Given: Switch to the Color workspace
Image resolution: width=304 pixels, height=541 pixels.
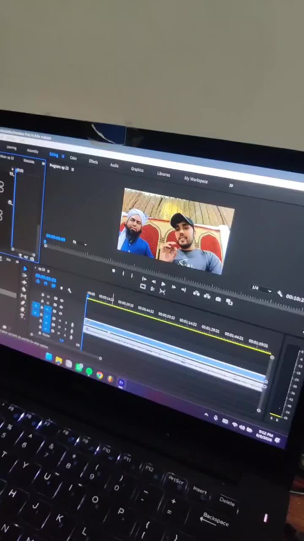Looking at the screenshot, I should 73,158.
